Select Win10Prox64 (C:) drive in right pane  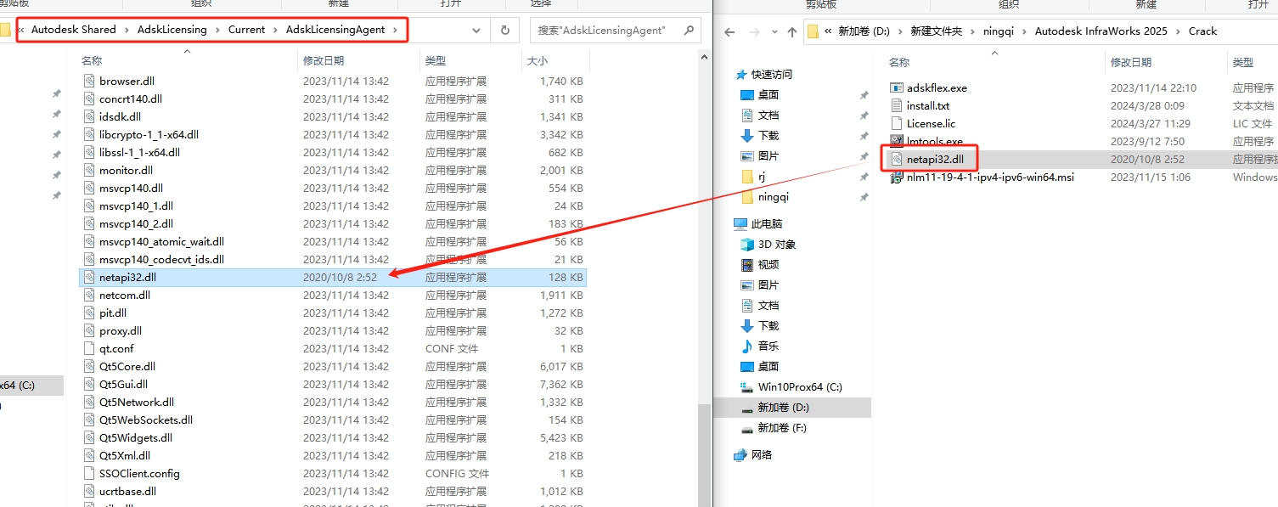pos(791,386)
